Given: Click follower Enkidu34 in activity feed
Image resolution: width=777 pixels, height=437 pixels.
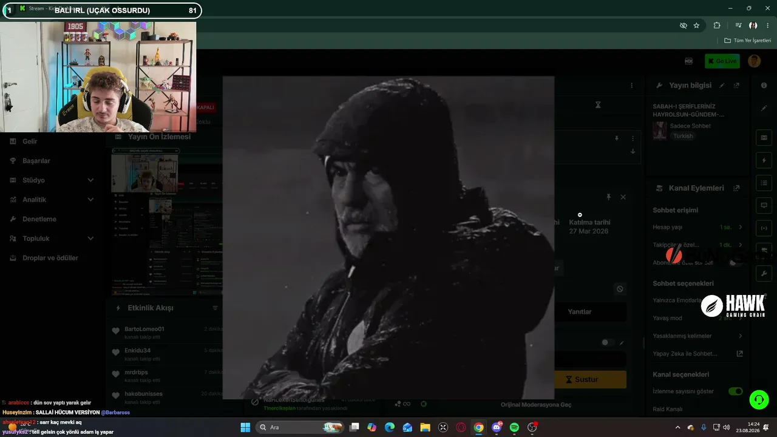Looking at the screenshot, I should click(138, 351).
